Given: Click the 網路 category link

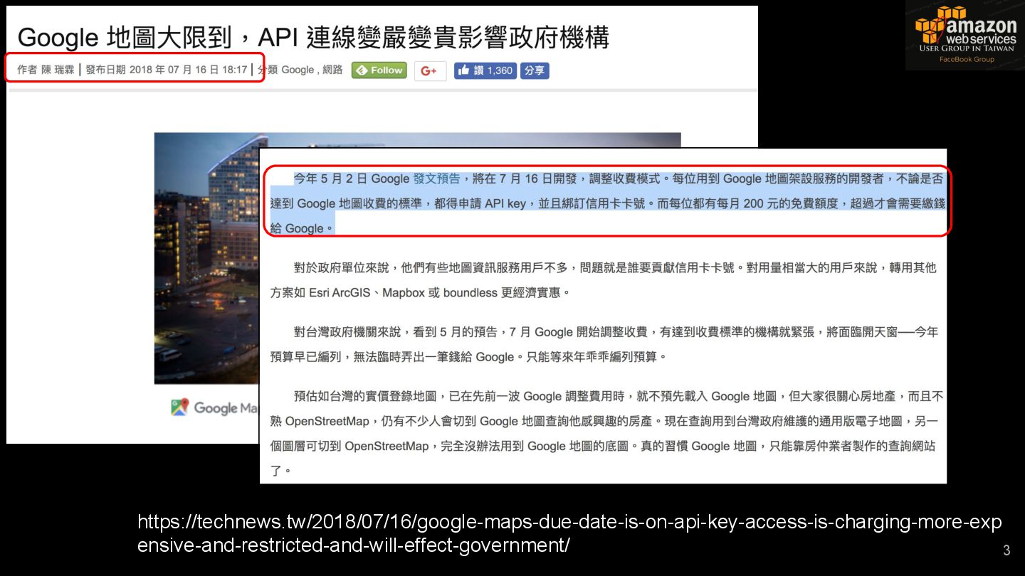Looking at the screenshot, I should [x=332, y=70].
